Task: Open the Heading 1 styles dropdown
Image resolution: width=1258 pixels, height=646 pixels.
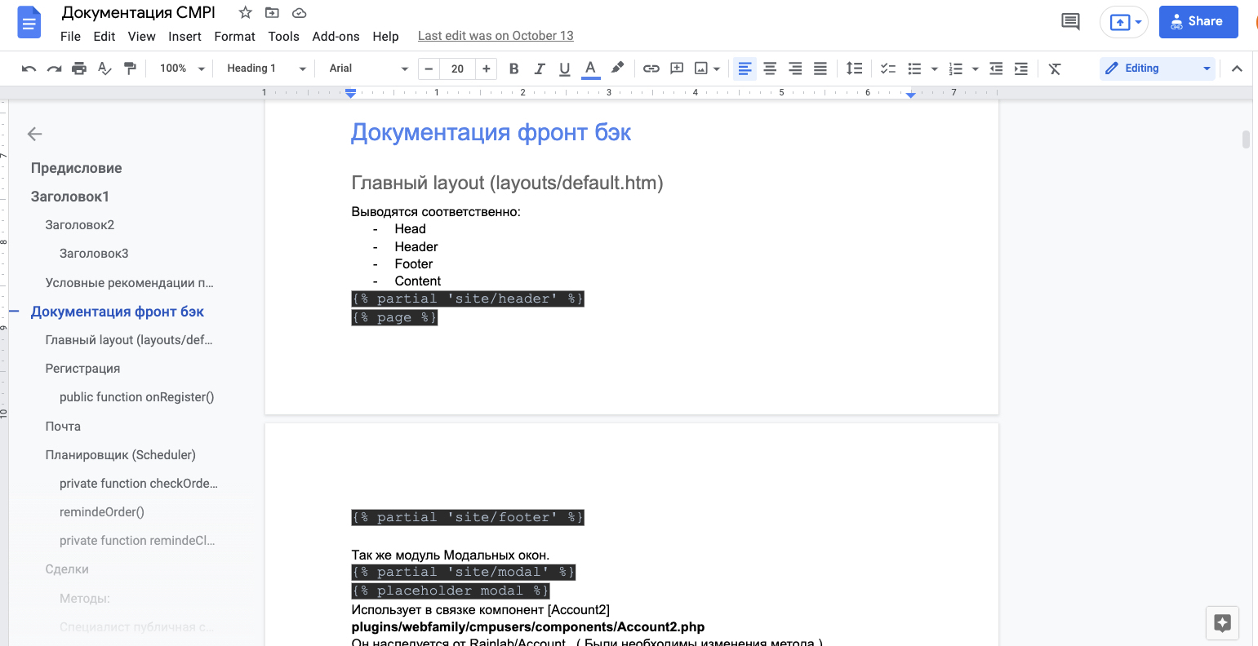Action: [x=266, y=69]
